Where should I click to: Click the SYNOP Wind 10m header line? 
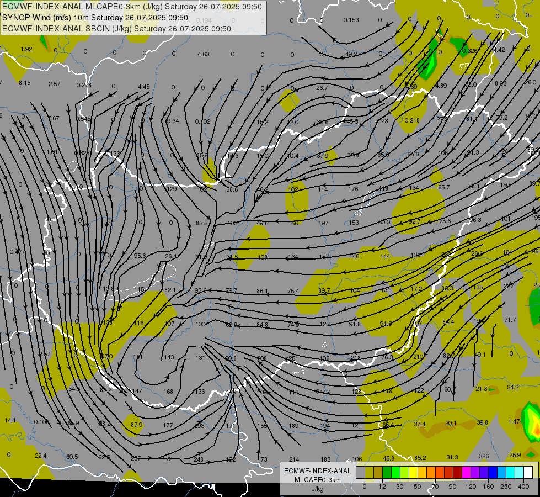(95, 18)
